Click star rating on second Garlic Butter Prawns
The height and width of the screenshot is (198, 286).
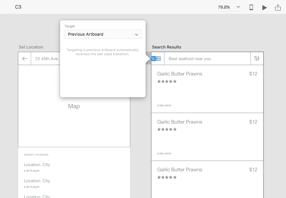(x=167, y=129)
